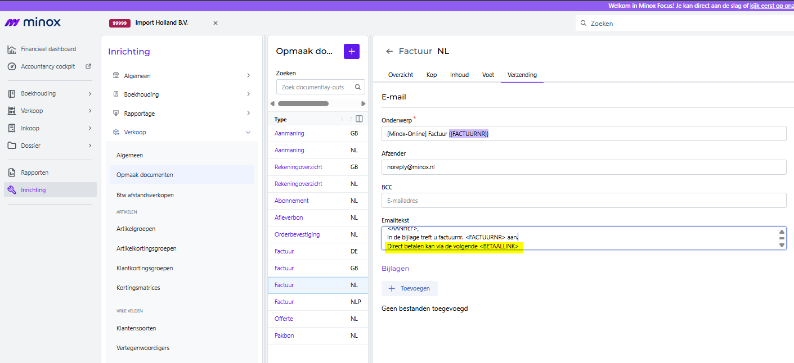Expand Boekhouding in left sidebar
Screen dimensions: 794x363
tap(90, 93)
